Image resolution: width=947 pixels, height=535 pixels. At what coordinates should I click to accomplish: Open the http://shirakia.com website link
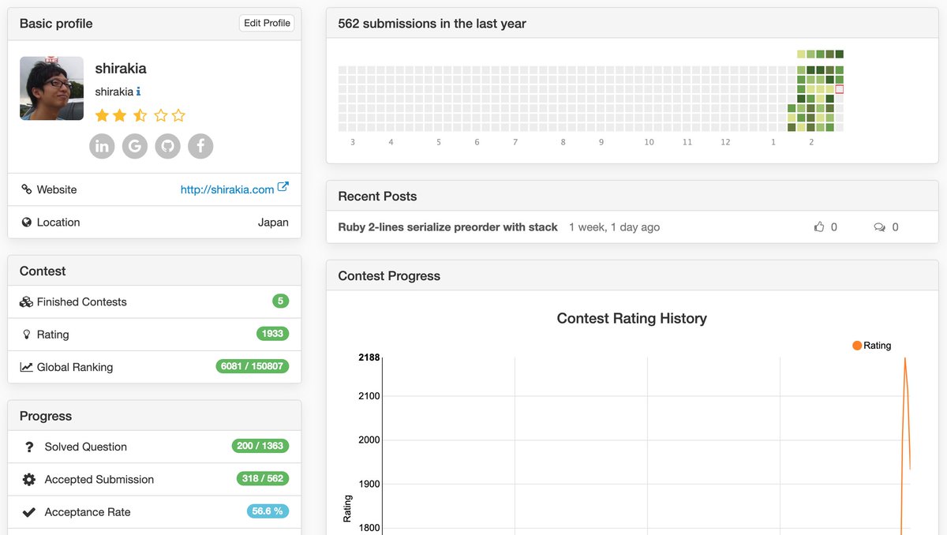point(227,189)
